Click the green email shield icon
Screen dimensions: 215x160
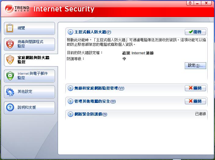(x=10, y=76)
